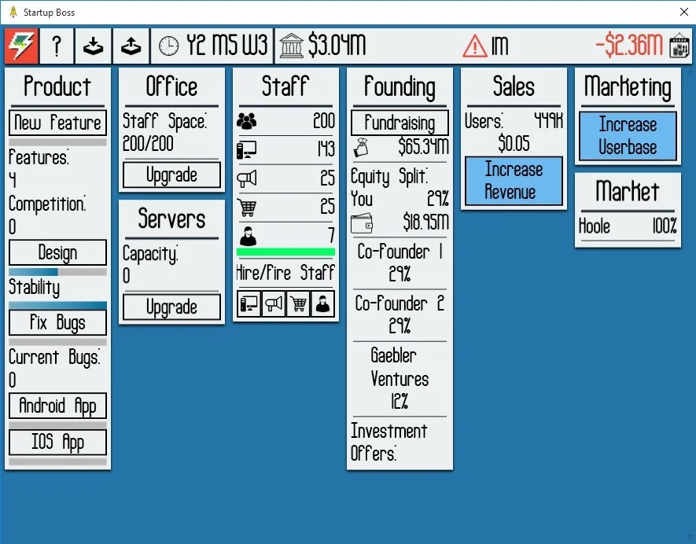696x544 pixels.
Task: Click the Staff panel heading
Action: tap(285, 86)
